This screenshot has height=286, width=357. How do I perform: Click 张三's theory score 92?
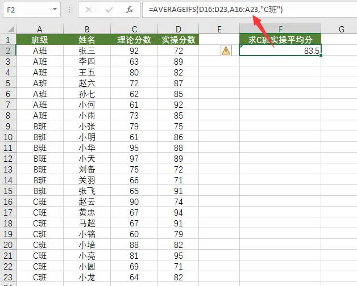click(134, 51)
